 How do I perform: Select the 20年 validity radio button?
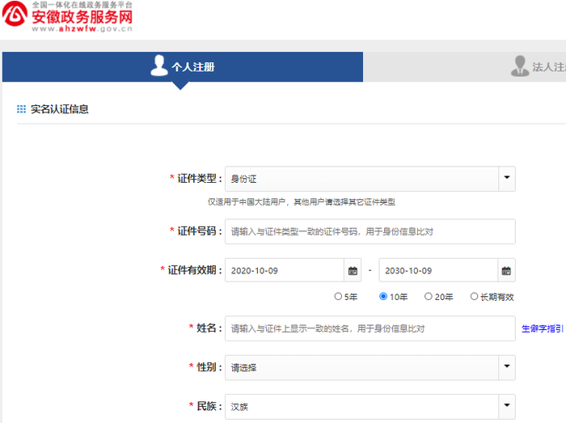[429, 297]
